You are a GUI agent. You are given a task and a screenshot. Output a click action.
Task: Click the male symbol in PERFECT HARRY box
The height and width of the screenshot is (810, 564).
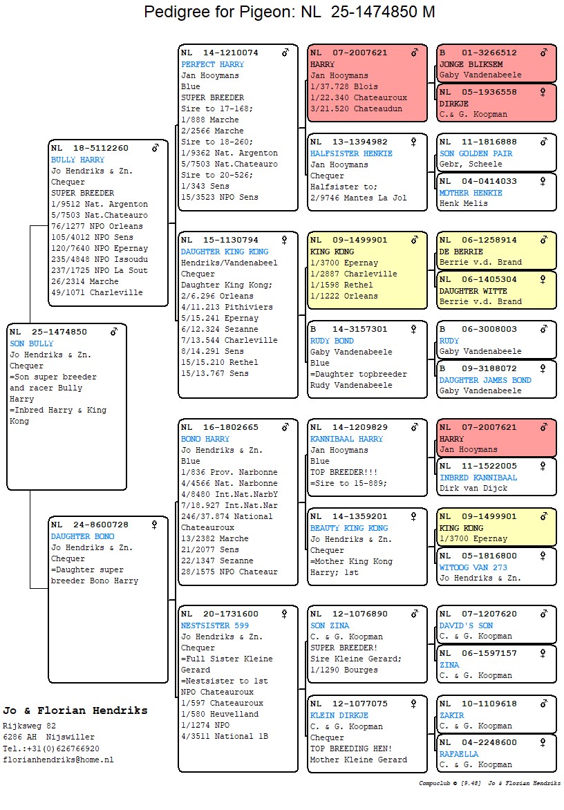tap(285, 53)
